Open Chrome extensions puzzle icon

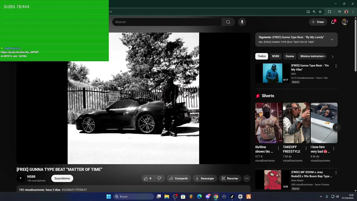(329, 12)
